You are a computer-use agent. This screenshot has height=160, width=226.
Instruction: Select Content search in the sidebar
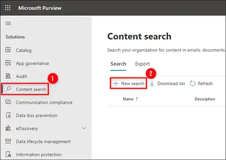(31, 89)
